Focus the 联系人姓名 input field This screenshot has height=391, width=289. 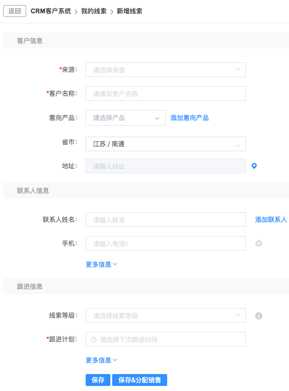(166, 220)
